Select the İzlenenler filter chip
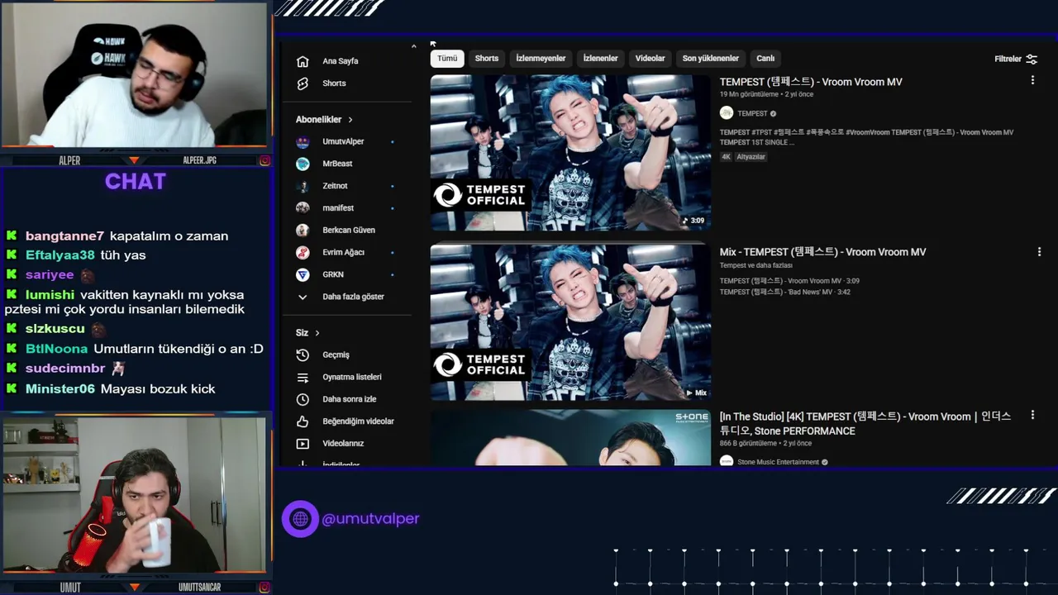1058x595 pixels. [x=600, y=59]
